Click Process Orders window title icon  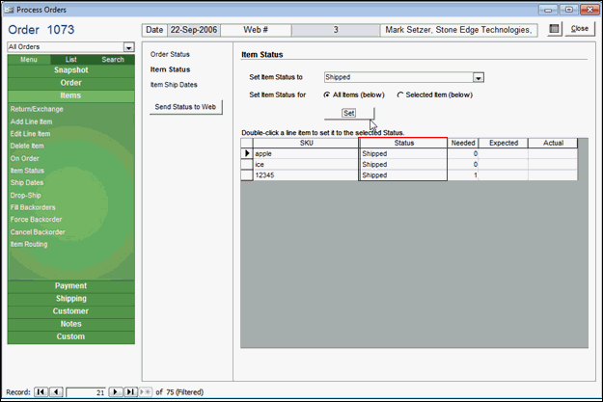point(9,9)
